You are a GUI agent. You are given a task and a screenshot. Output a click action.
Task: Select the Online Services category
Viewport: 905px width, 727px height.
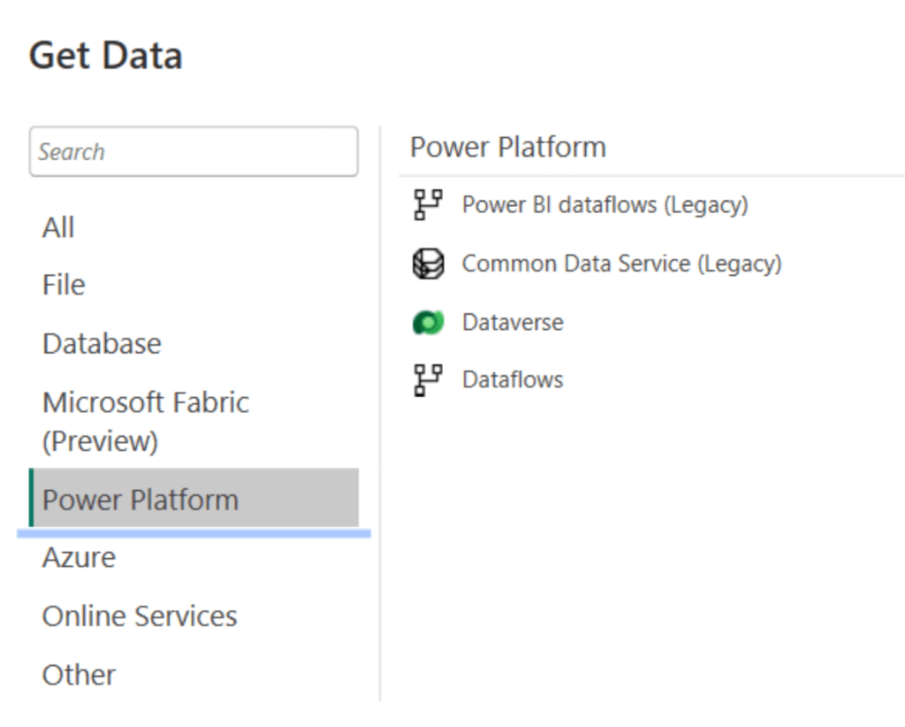[x=139, y=616]
